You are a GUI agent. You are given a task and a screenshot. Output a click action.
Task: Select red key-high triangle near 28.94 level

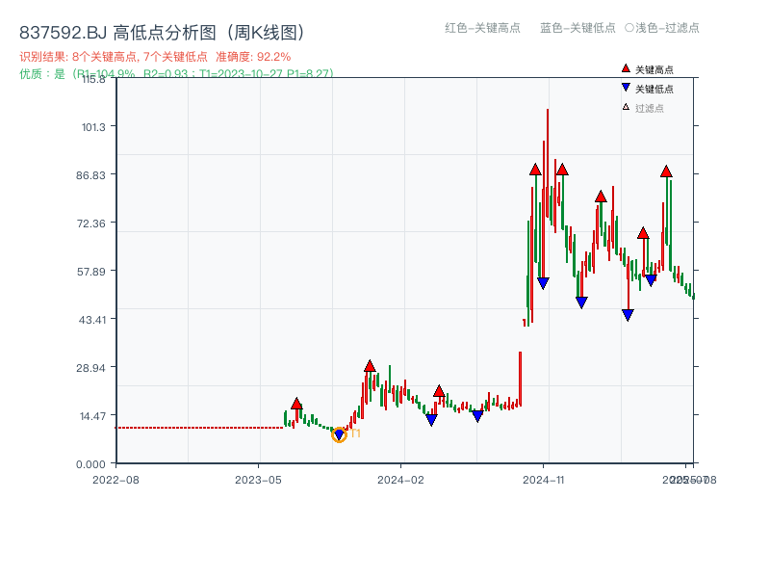tap(370, 366)
